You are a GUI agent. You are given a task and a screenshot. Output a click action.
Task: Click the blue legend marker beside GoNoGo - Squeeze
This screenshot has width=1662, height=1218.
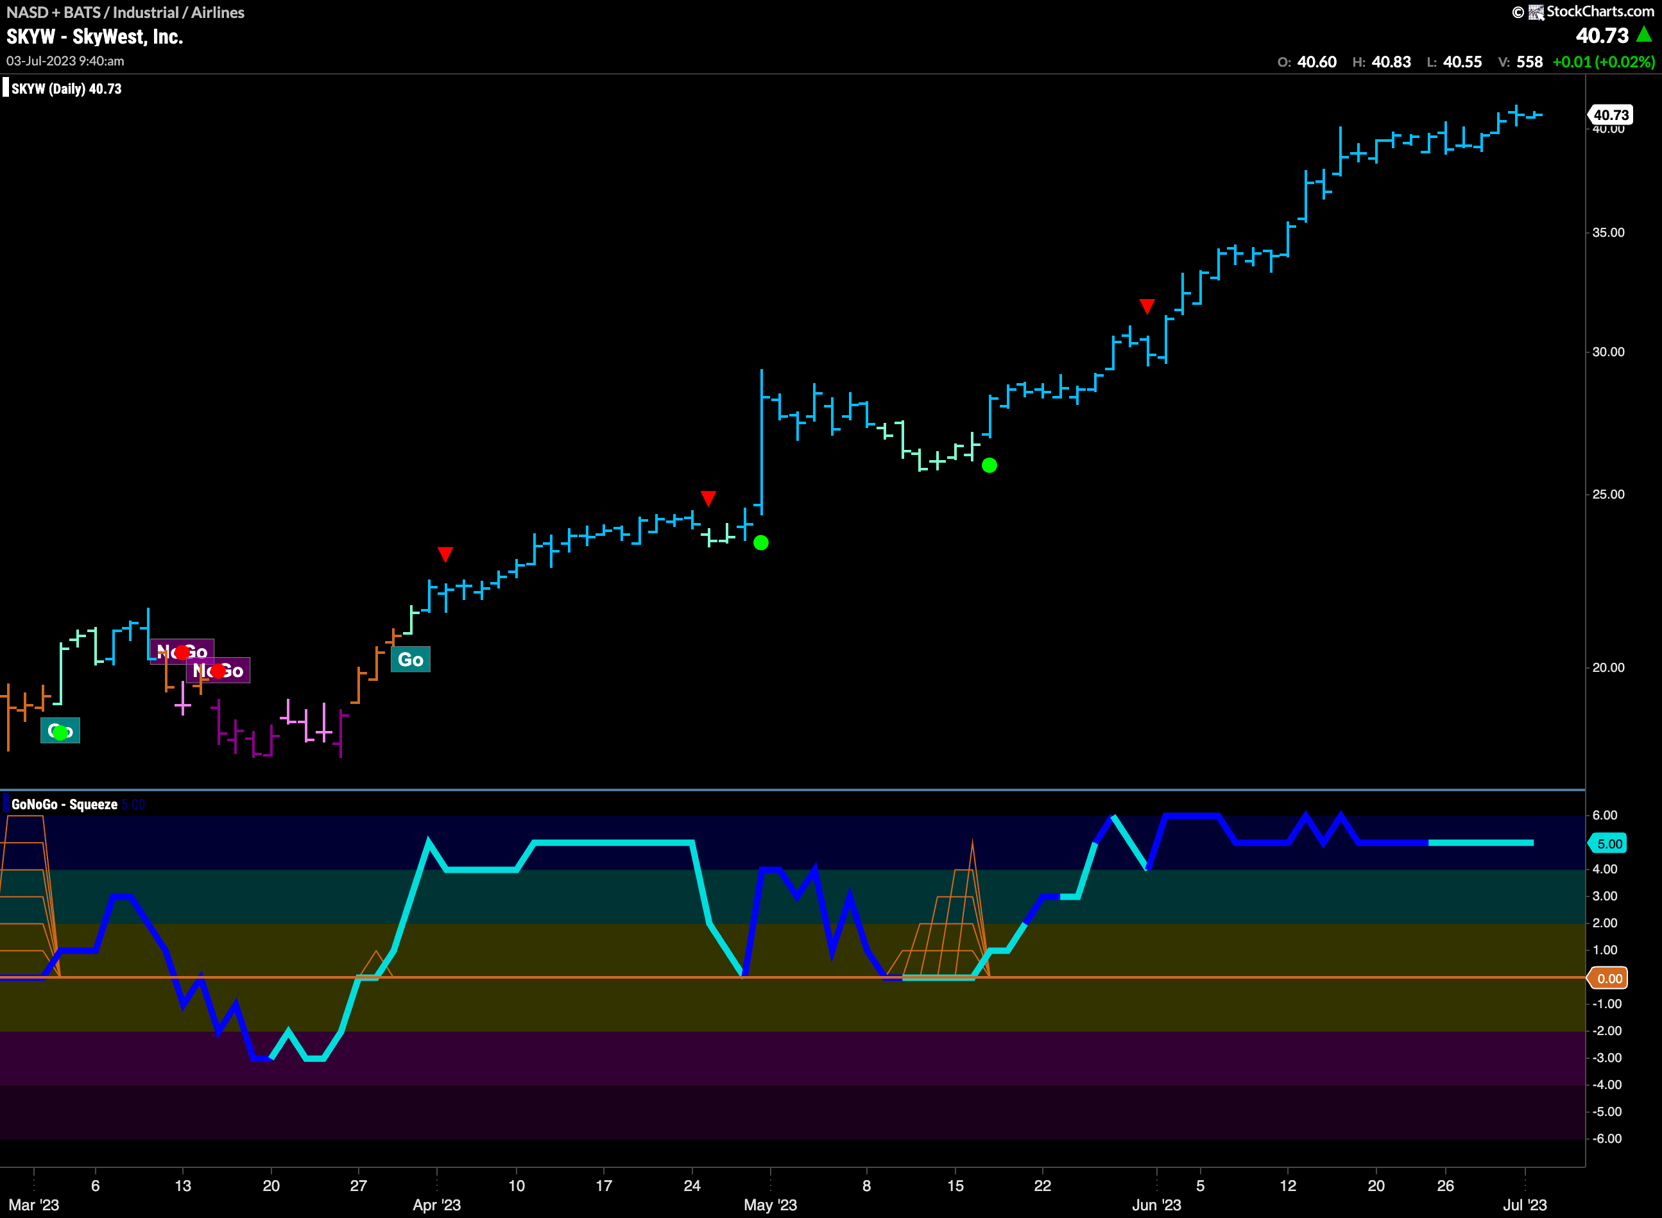(x=6, y=803)
